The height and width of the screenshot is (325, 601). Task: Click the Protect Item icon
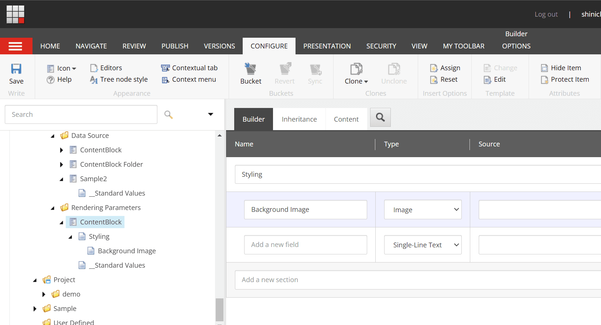click(x=544, y=79)
